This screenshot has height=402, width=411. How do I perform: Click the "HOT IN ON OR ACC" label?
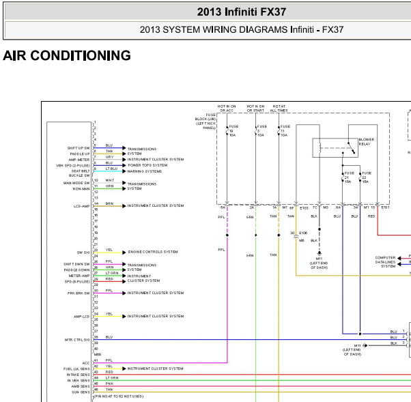[x=227, y=109]
